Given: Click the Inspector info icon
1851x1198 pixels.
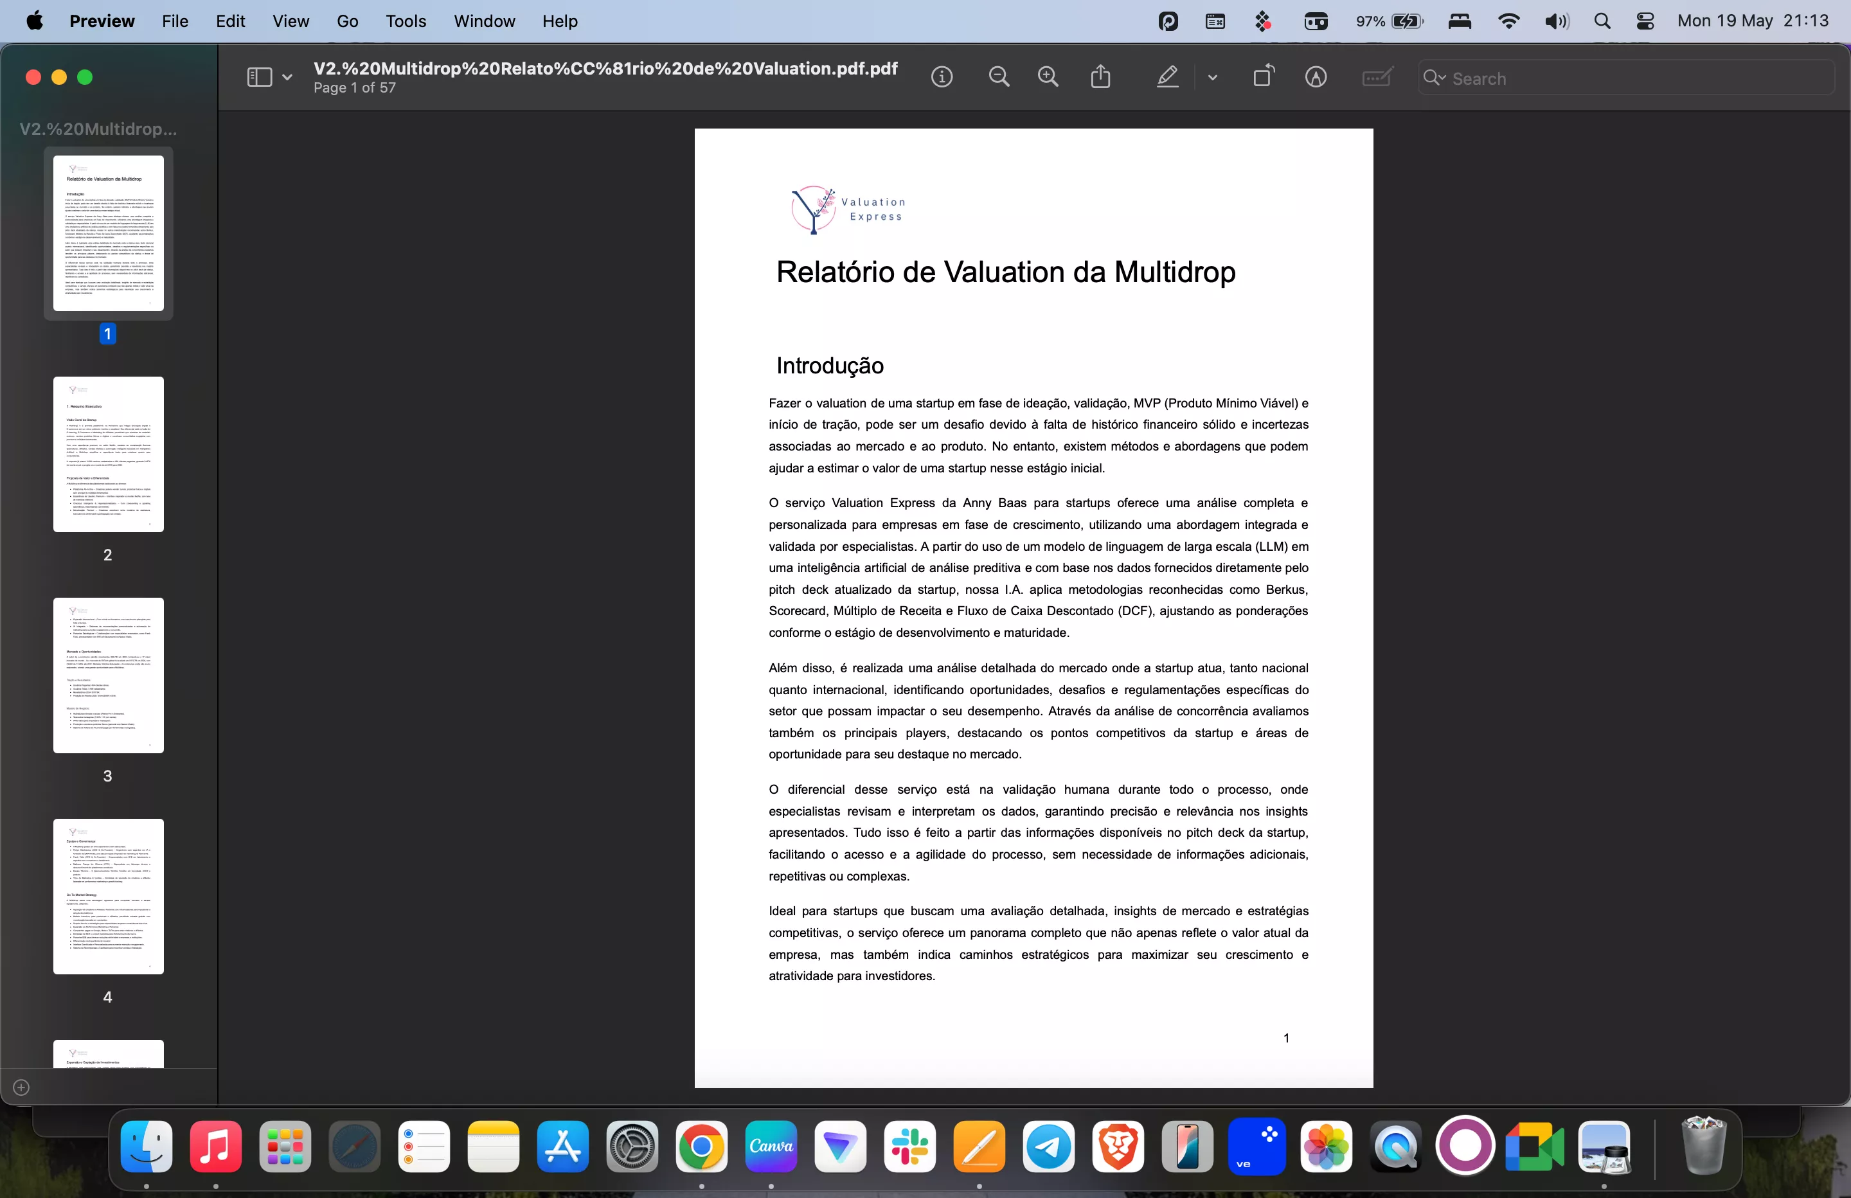Looking at the screenshot, I should (x=942, y=77).
